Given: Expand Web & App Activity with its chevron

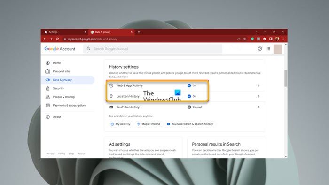Looking at the screenshot, I should click(x=258, y=85).
